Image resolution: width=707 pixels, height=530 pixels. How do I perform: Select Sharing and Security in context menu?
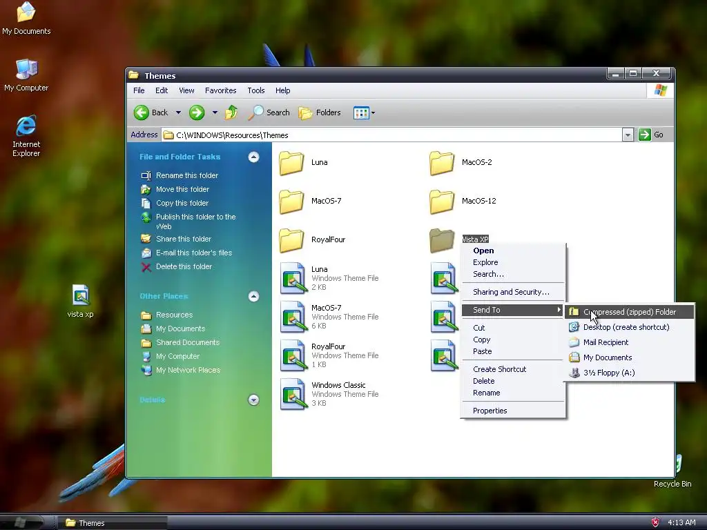point(513,292)
